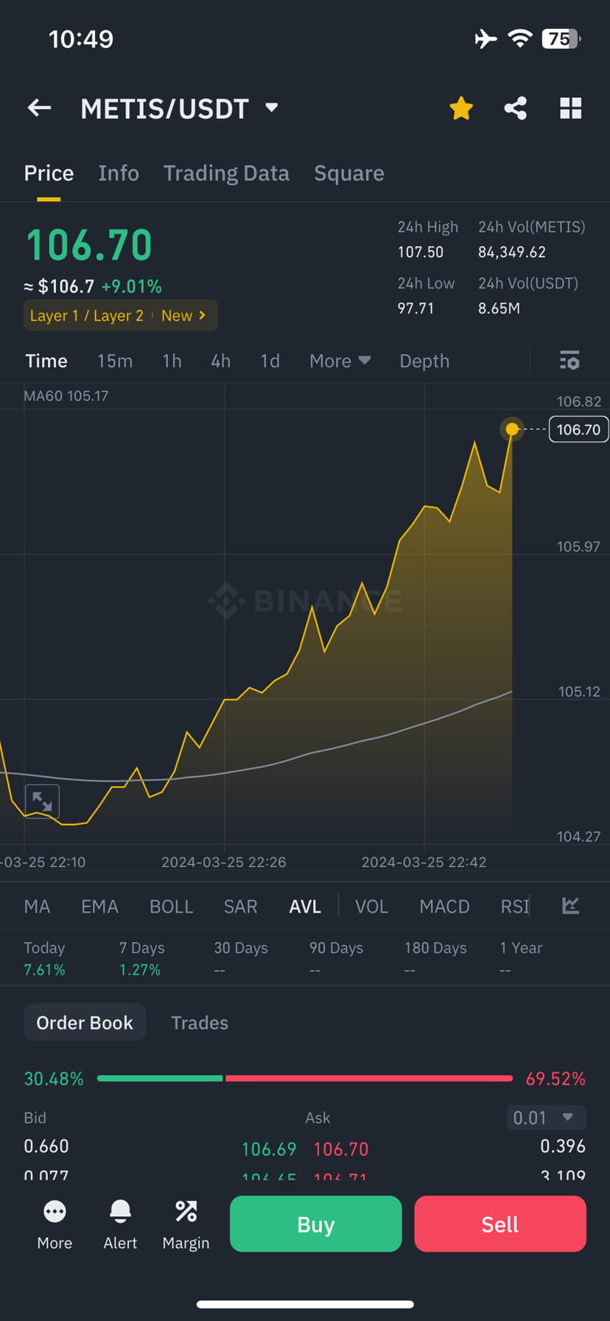Toggle the favorite star for METIS/USDT
This screenshot has width=610, height=1321.
click(x=460, y=108)
